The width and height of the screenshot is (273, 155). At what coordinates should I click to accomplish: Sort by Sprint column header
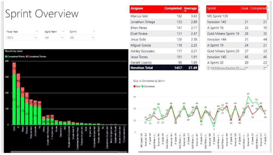pyautogui.click(x=223, y=9)
